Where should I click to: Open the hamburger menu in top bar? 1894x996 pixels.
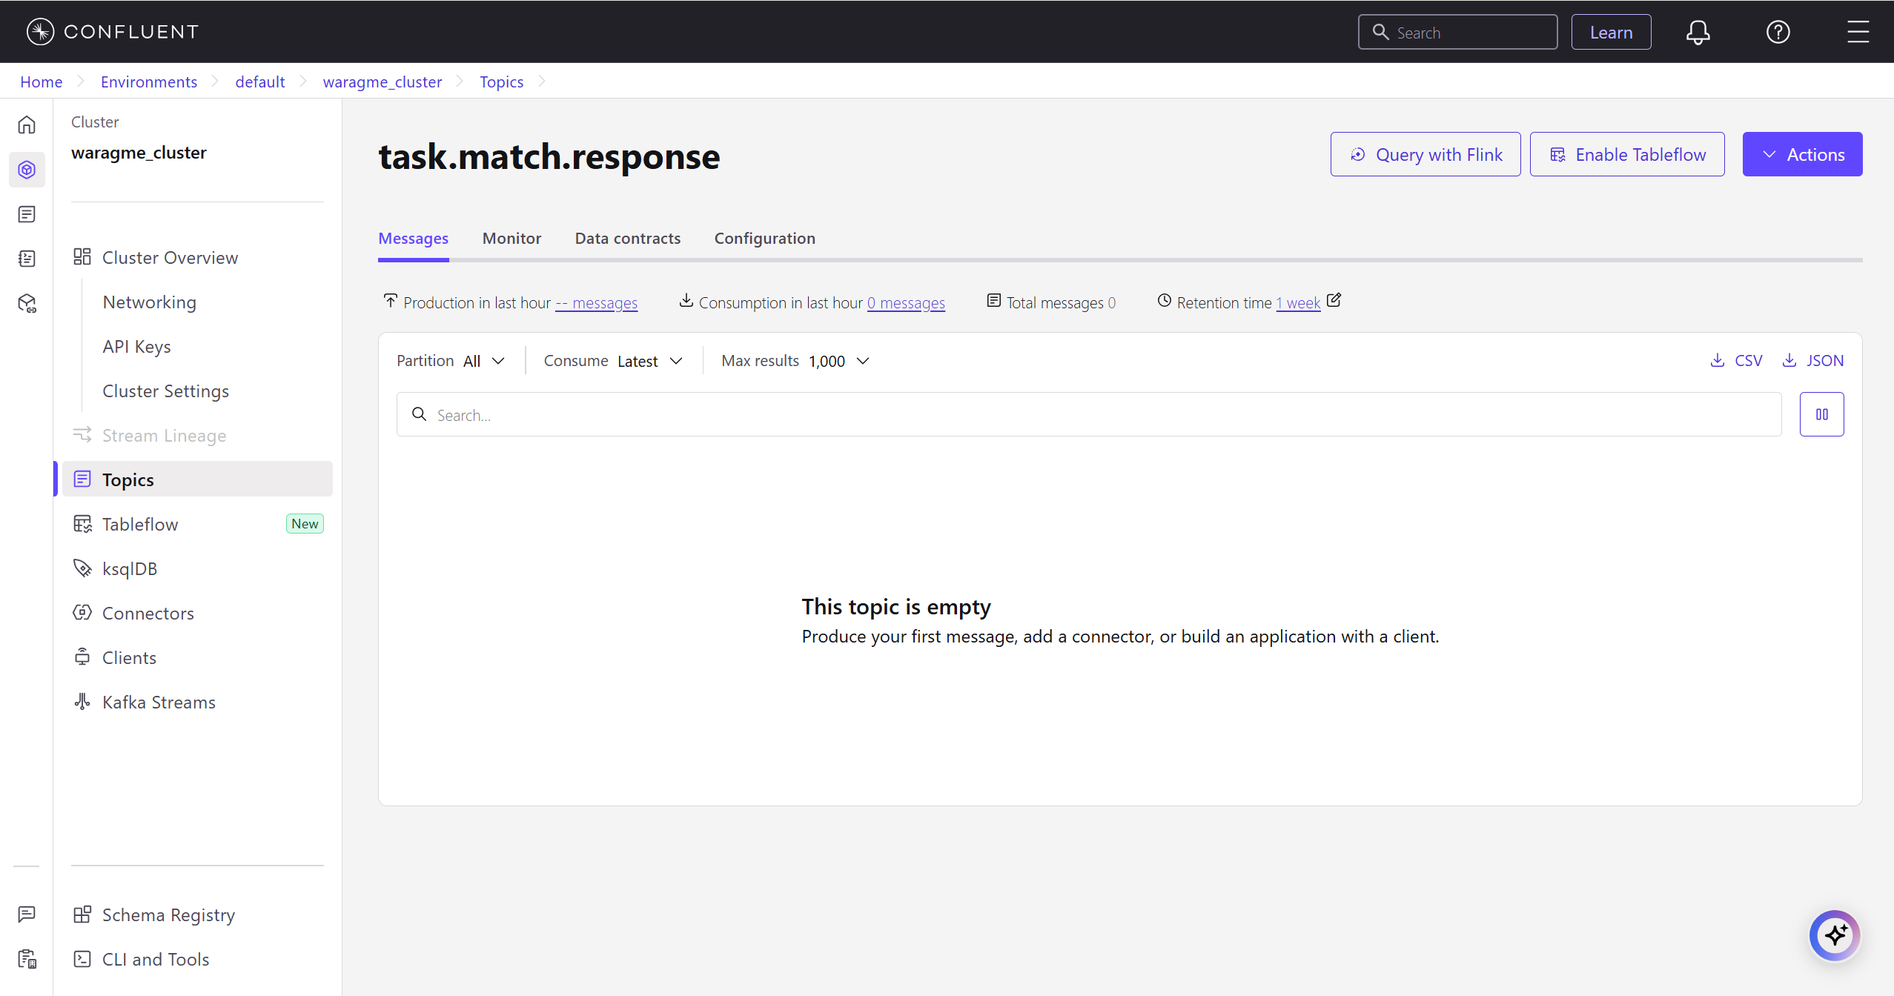1858,32
